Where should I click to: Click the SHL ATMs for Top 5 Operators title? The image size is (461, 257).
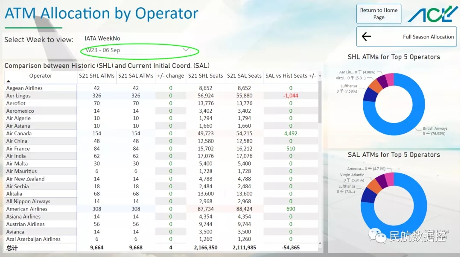tap(394, 57)
